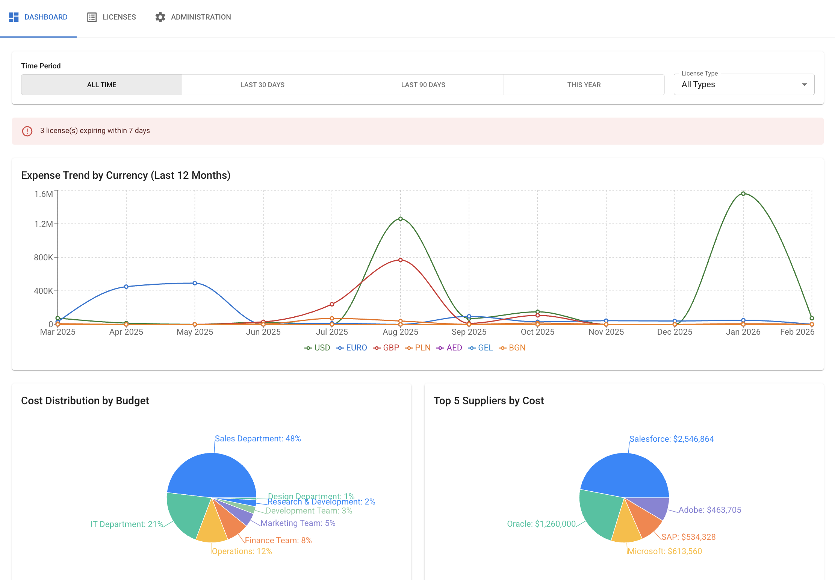The width and height of the screenshot is (835, 580).
Task: Click the Licenses list icon
Action: click(x=92, y=17)
